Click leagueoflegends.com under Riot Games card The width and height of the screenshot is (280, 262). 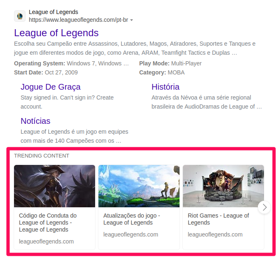point(215,234)
